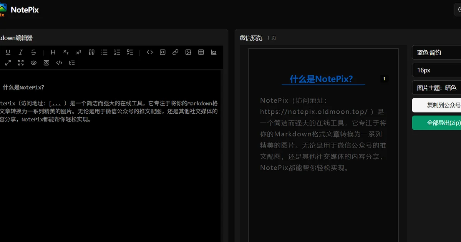
Task: Insert a code block
Action: click(163, 52)
